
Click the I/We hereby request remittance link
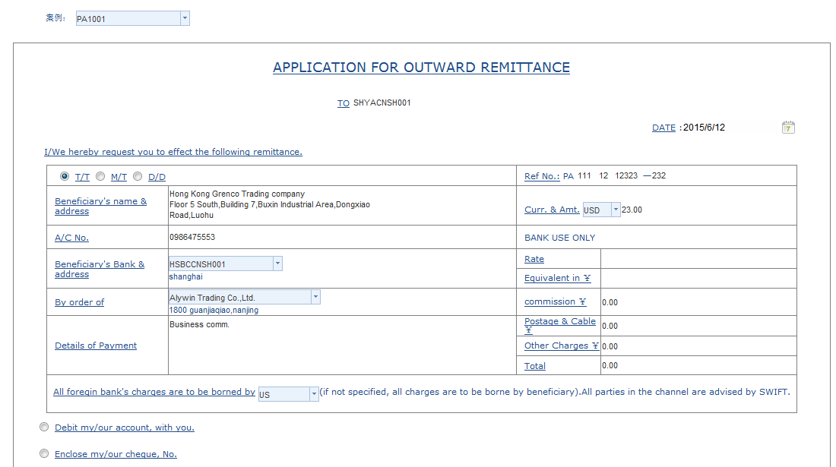[173, 152]
